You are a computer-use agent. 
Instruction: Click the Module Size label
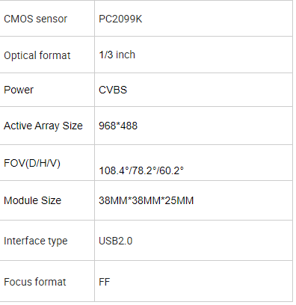click(32, 200)
